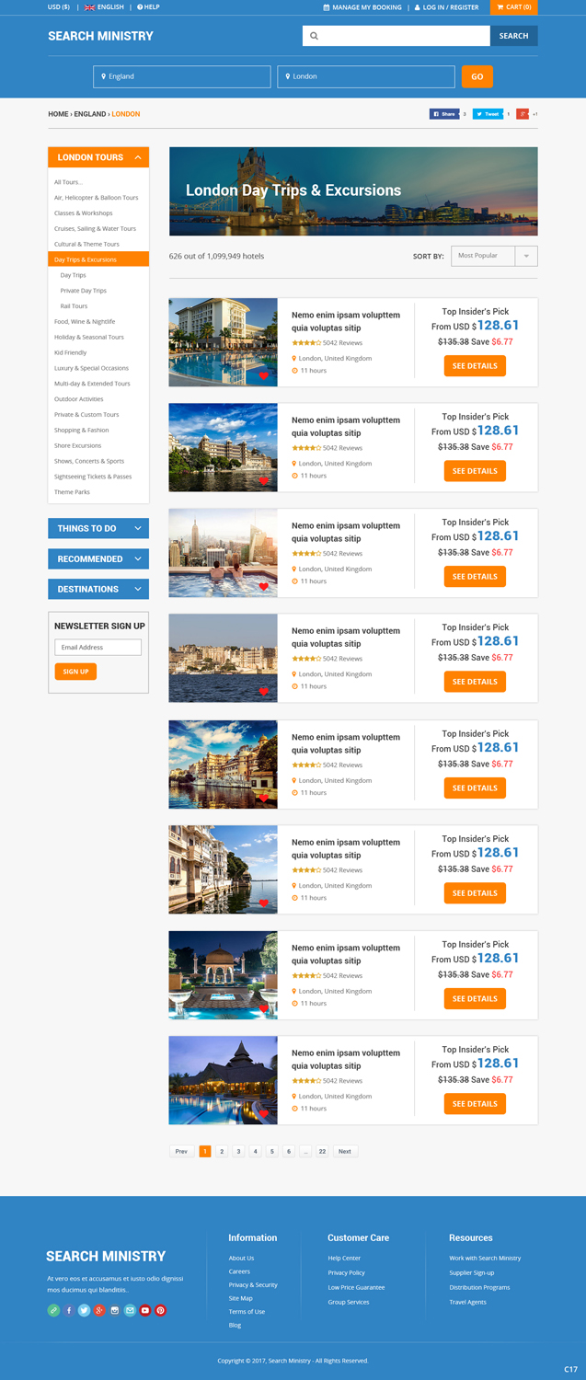Share page via Facebook Share button
586x1380 pixels.
pyautogui.click(x=444, y=114)
